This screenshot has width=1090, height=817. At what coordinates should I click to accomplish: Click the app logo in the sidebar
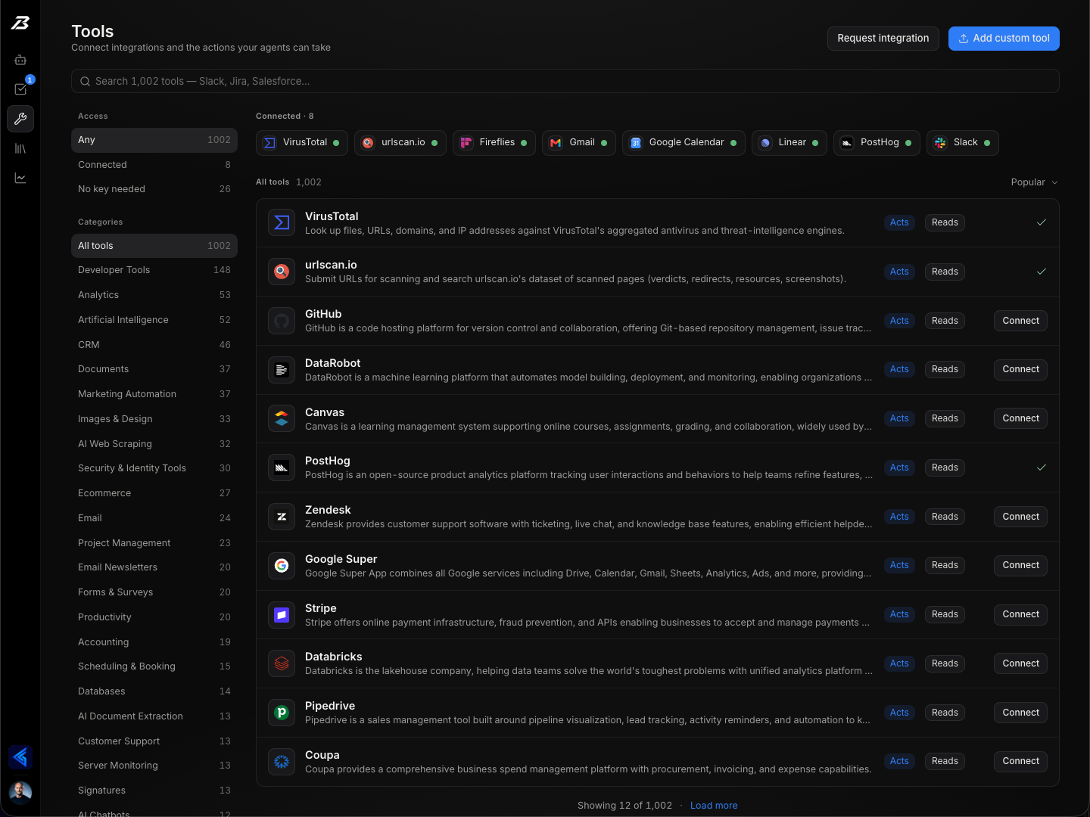(x=20, y=23)
